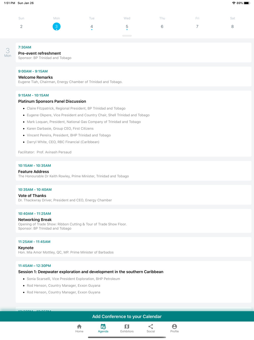254x340 pixels.
Task: Tap the Wi-Fi status icon
Action: 234,3
